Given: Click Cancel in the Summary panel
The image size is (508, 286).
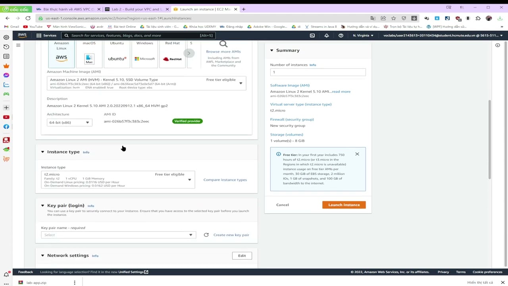Looking at the screenshot, I should point(283,205).
